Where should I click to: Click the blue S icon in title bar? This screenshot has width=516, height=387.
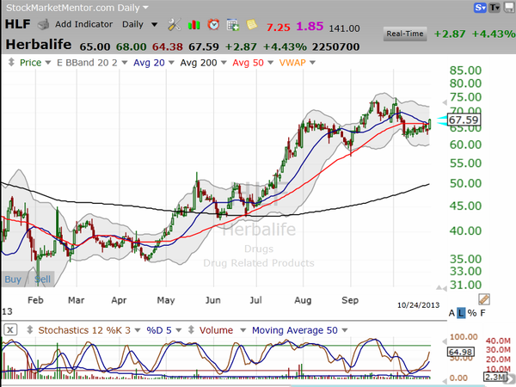coord(480,8)
